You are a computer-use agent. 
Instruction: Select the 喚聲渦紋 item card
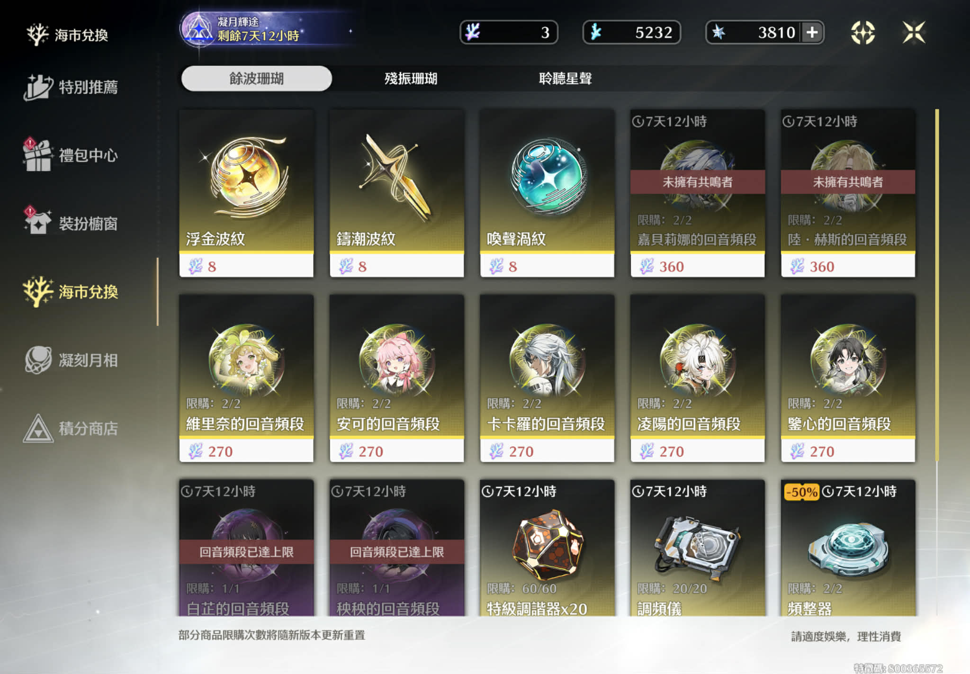(x=547, y=193)
